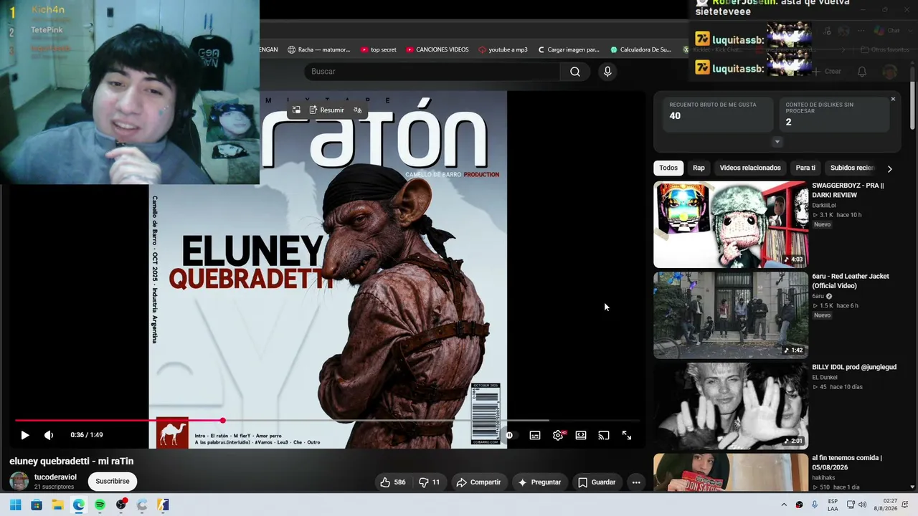This screenshot has width=918, height=516.
Task: Open al fin tenemos comida video title
Action: (847, 462)
